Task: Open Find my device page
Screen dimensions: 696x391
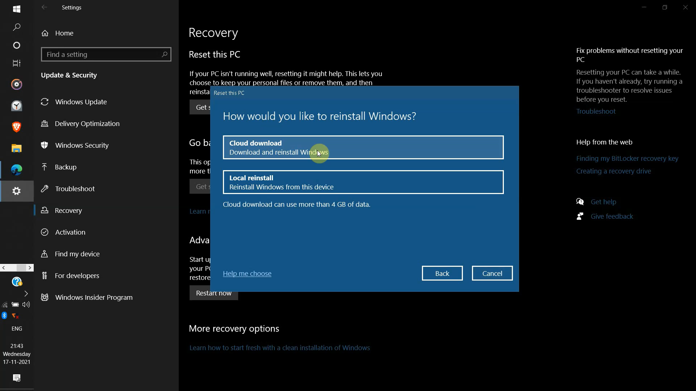Action: tap(77, 254)
